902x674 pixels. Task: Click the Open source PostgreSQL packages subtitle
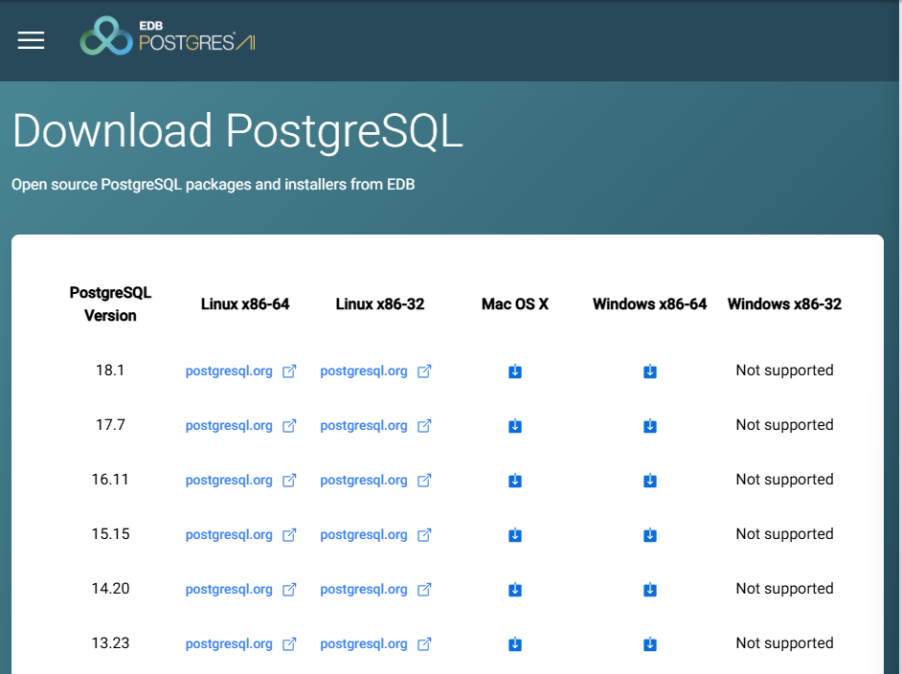pyautogui.click(x=214, y=185)
